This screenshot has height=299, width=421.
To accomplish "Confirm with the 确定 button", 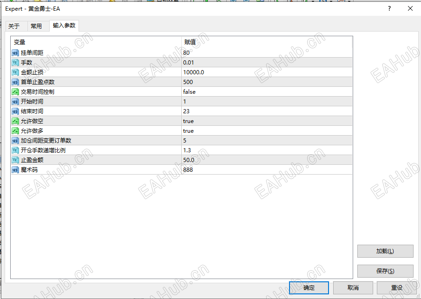I will click(309, 288).
